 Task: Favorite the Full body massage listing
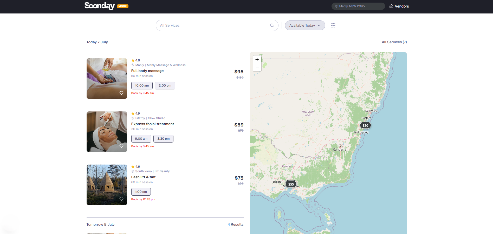(x=121, y=93)
